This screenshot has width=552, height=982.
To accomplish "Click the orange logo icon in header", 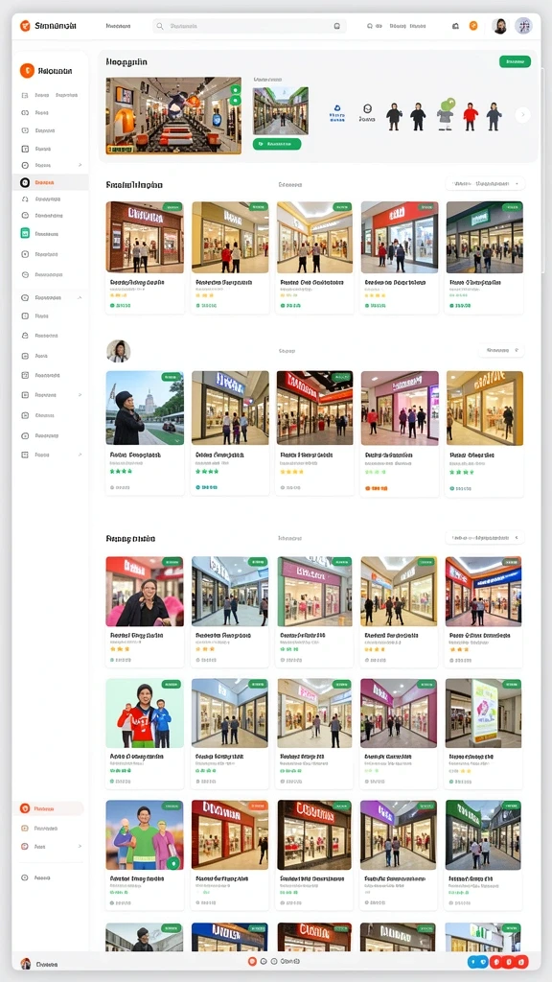I will click(25, 26).
